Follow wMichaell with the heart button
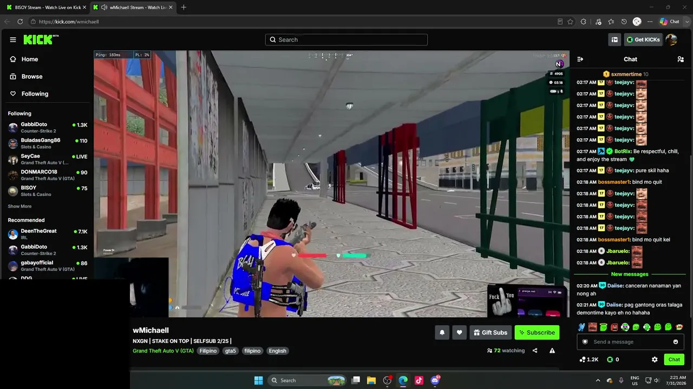The image size is (693, 389). point(459,333)
